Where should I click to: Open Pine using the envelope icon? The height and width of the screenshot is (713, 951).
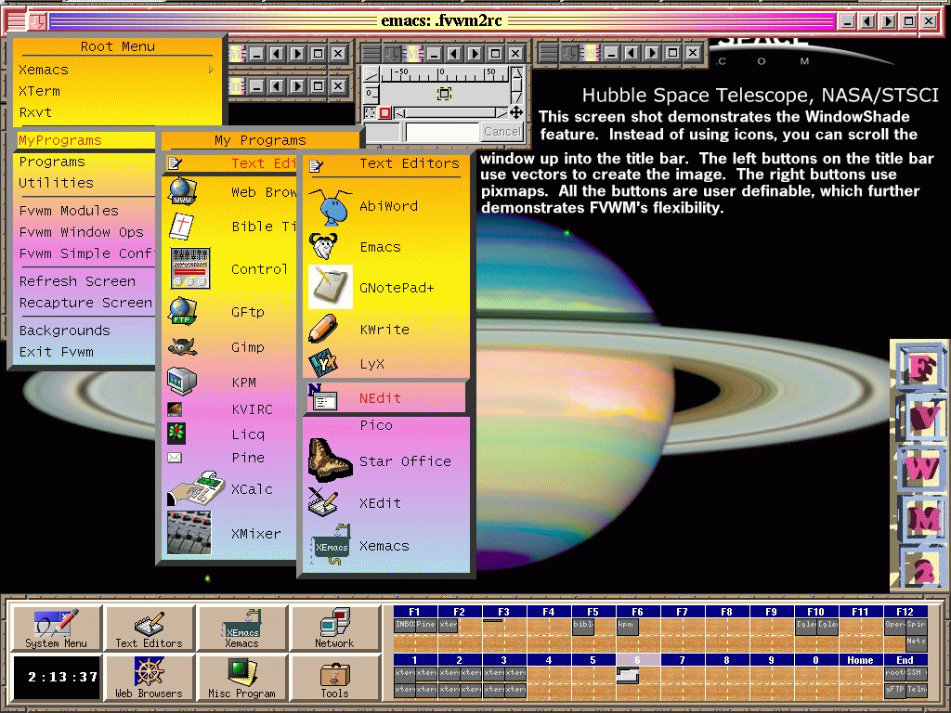pyautogui.click(x=175, y=458)
